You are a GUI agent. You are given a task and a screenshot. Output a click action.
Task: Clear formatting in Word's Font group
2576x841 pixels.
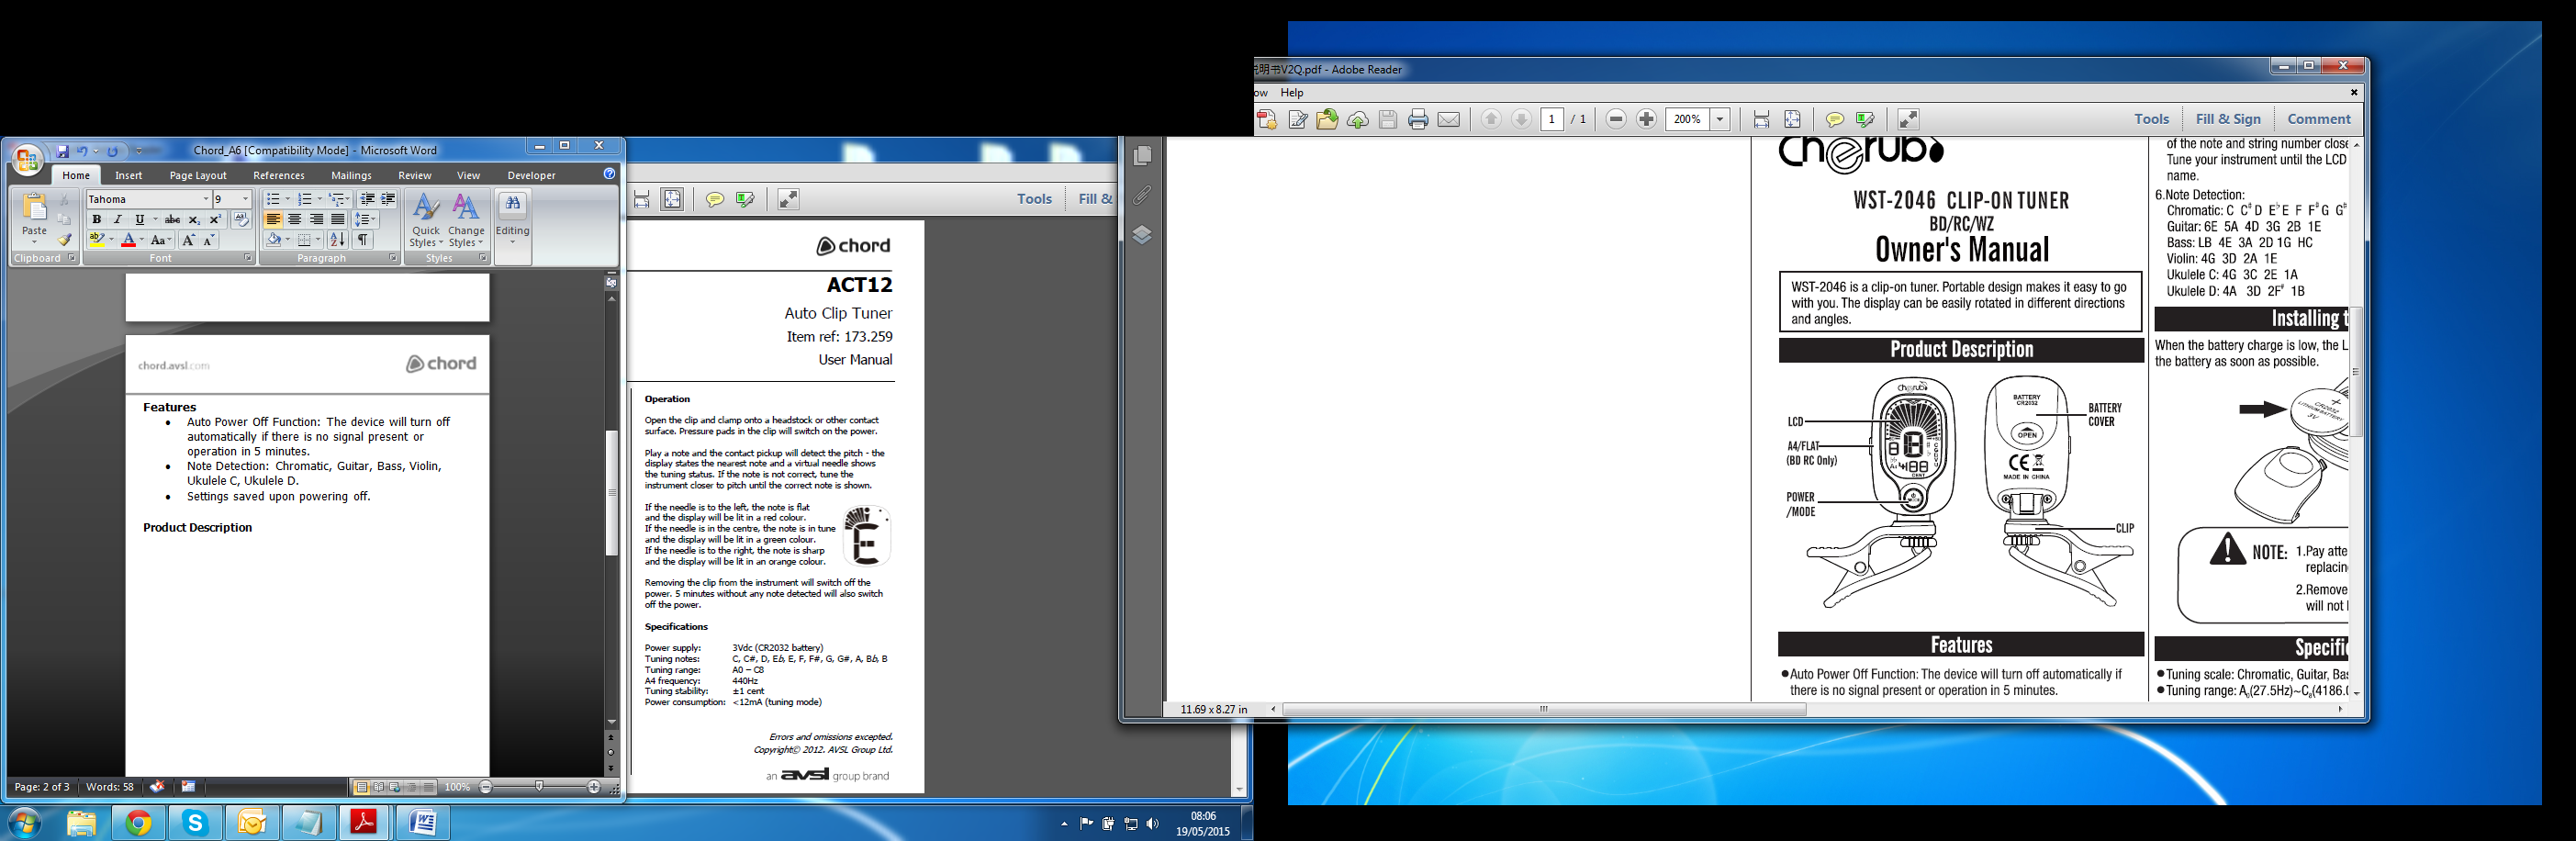[241, 219]
